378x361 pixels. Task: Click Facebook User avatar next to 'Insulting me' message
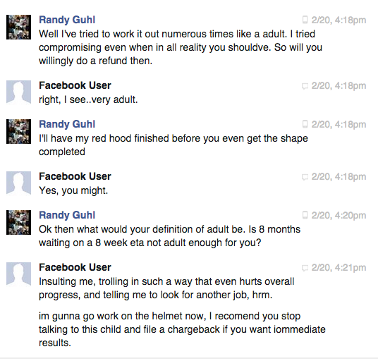click(18, 274)
